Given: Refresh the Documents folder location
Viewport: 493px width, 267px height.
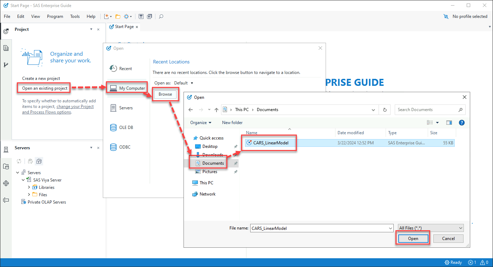Looking at the screenshot, I should point(385,110).
